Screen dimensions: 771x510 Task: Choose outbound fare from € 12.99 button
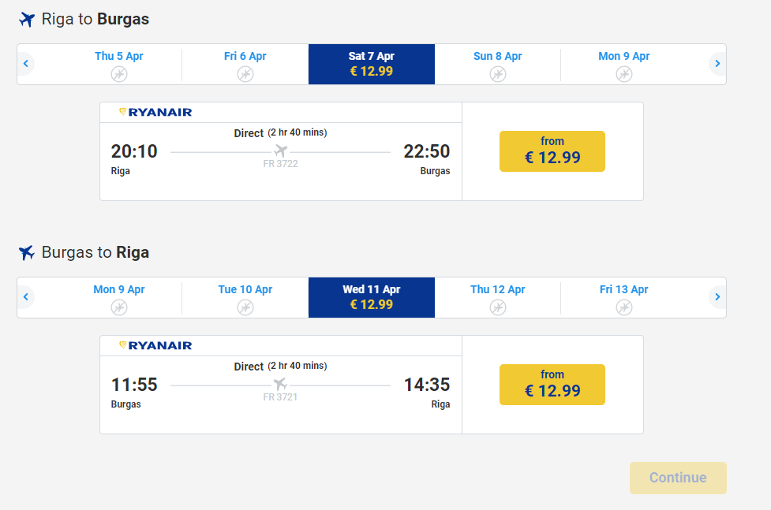click(552, 151)
